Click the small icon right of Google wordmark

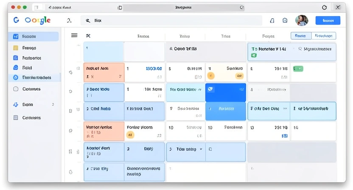coord(69,20)
